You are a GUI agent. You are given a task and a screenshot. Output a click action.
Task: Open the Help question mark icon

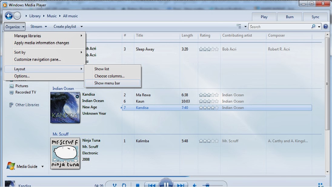point(326,27)
